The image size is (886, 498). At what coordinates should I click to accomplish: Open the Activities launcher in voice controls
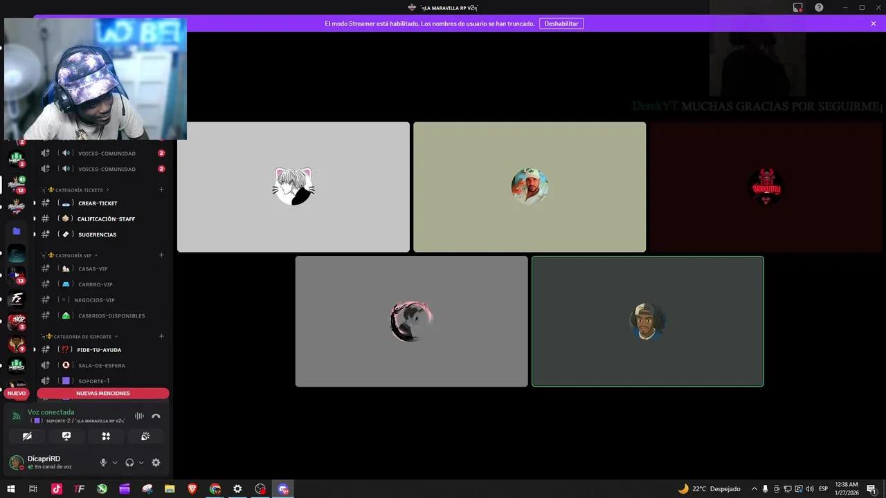[x=106, y=436]
